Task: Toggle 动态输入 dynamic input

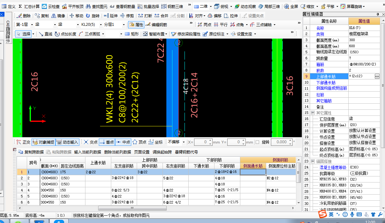Action: [x=67, y=142]
